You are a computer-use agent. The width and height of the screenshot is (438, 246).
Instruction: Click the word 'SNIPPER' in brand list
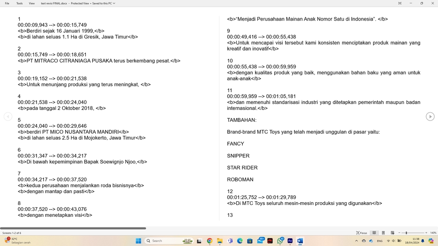(238, 156)
